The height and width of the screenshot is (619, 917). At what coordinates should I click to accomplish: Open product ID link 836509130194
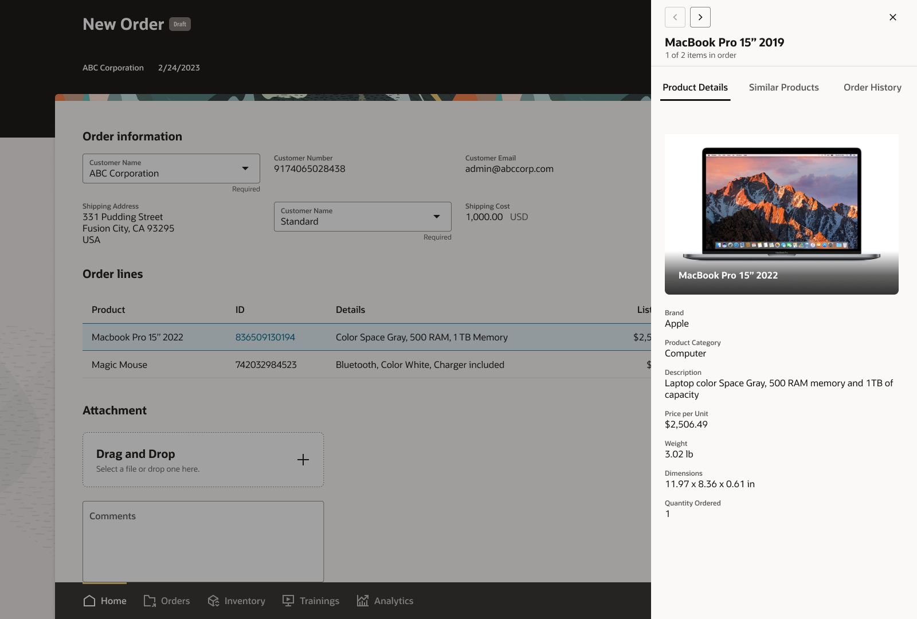pyautogui.click(x=265, y=338)
